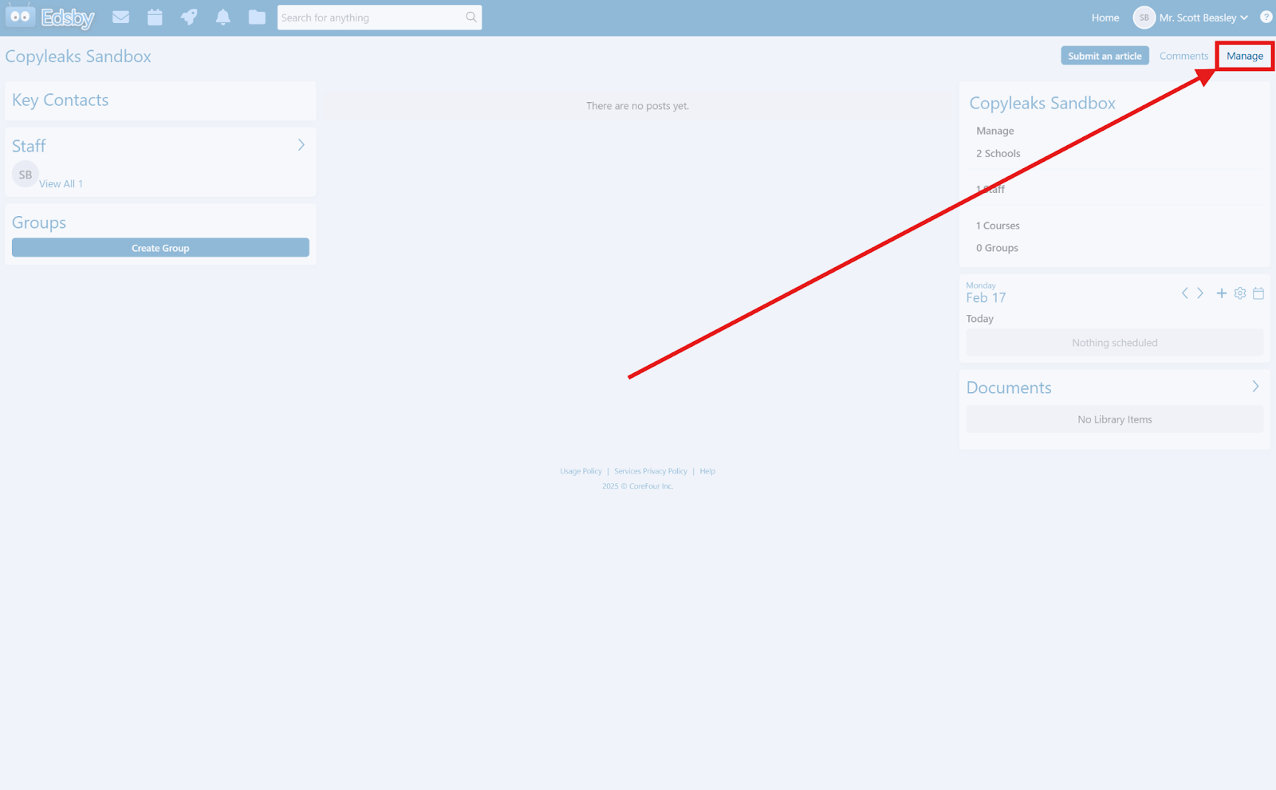This screenshot has height=790, width=1276.
Task: Open Mr. Scott Beasley user dropdown
Action: tap(1203, 18)
